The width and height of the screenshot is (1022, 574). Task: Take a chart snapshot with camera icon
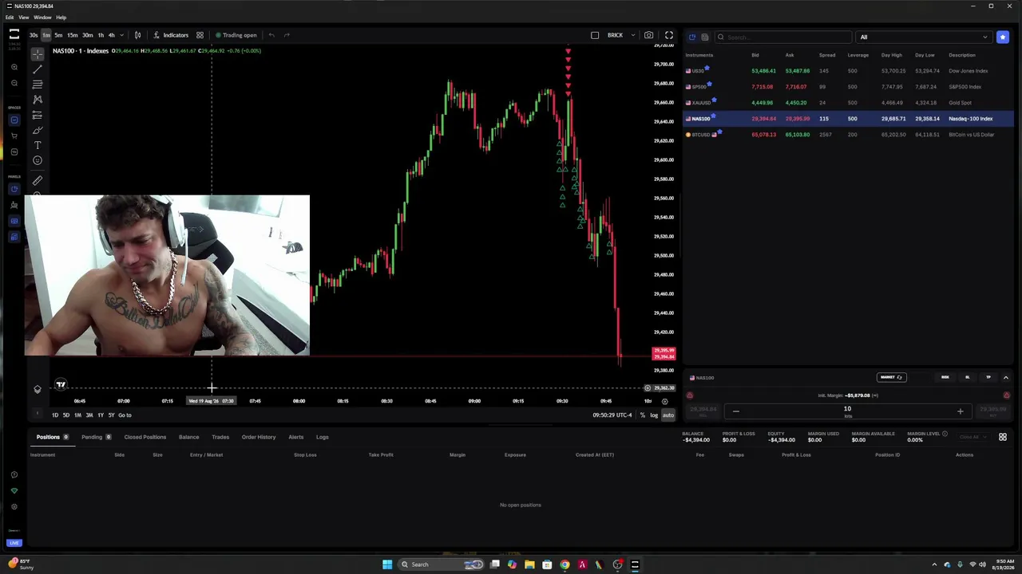coord(648,35)
